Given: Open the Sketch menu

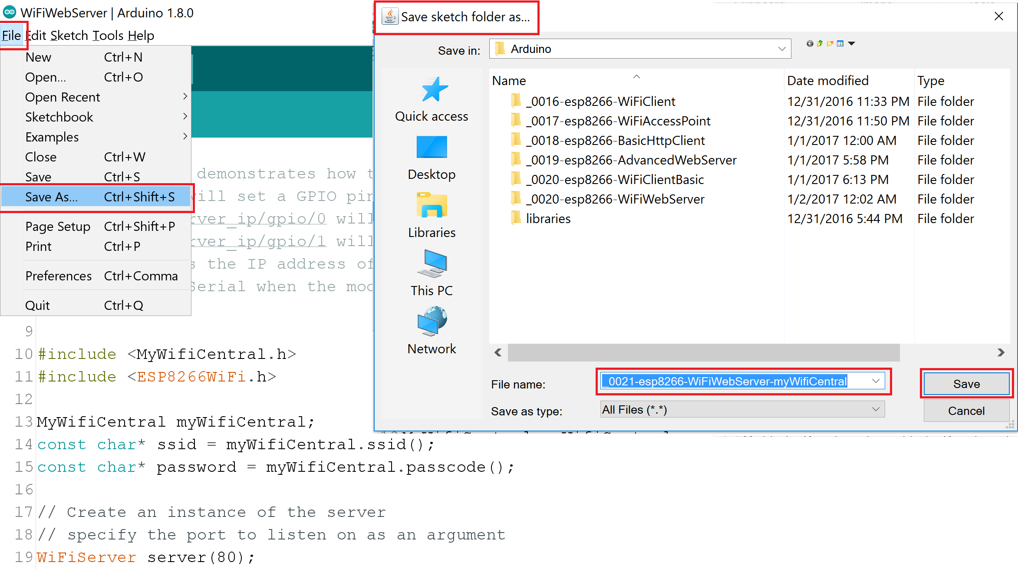Looking at the screenshot, I should click(69, 35).
